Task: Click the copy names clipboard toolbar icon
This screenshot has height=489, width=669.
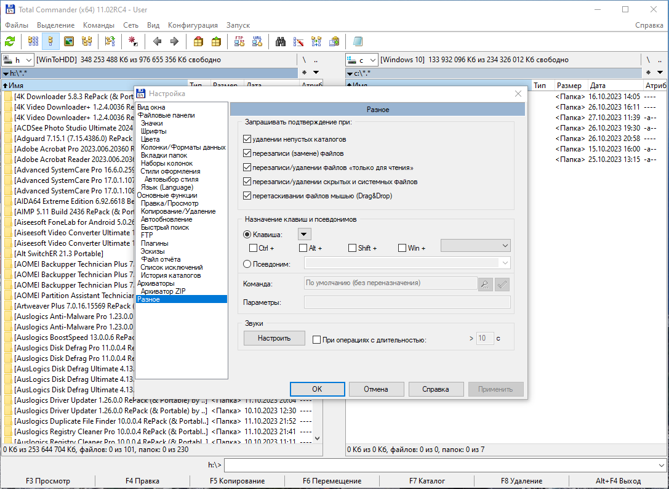Action: coord(334,41)
